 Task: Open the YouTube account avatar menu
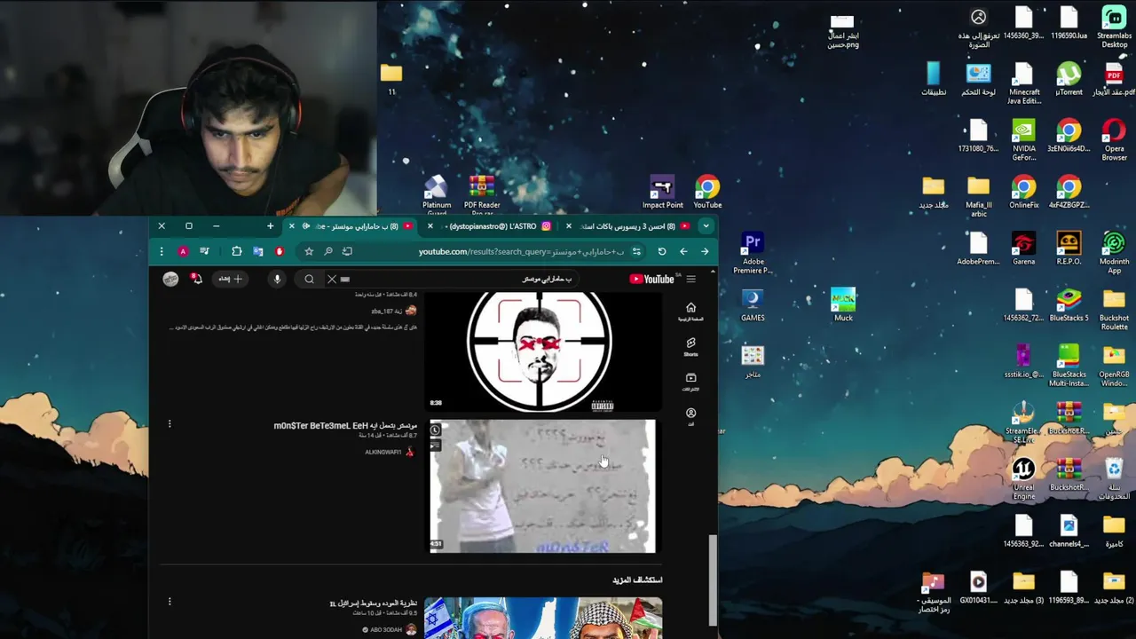point(170,280)
